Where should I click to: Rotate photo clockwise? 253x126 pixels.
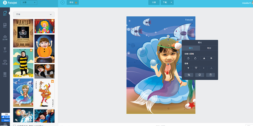coord(195,58)
